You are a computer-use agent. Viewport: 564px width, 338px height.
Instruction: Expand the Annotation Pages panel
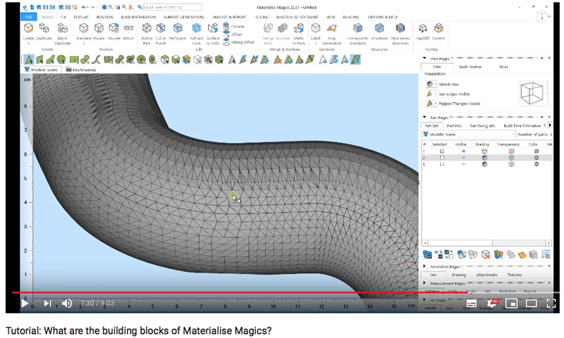point(424,267)
